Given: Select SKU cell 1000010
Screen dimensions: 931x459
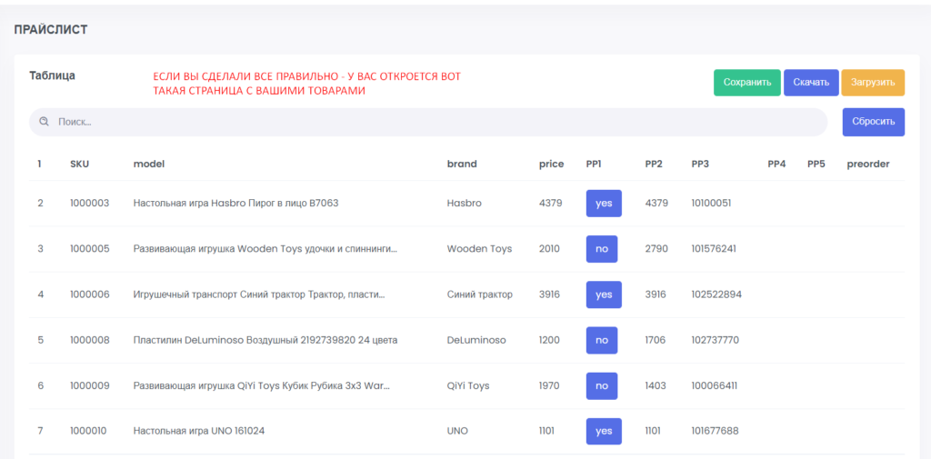Looking at the screenshot, I should pos(88,431).
